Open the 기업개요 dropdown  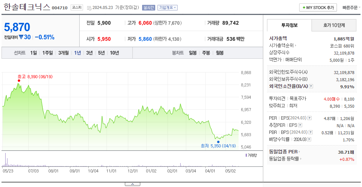coord(168,7)
